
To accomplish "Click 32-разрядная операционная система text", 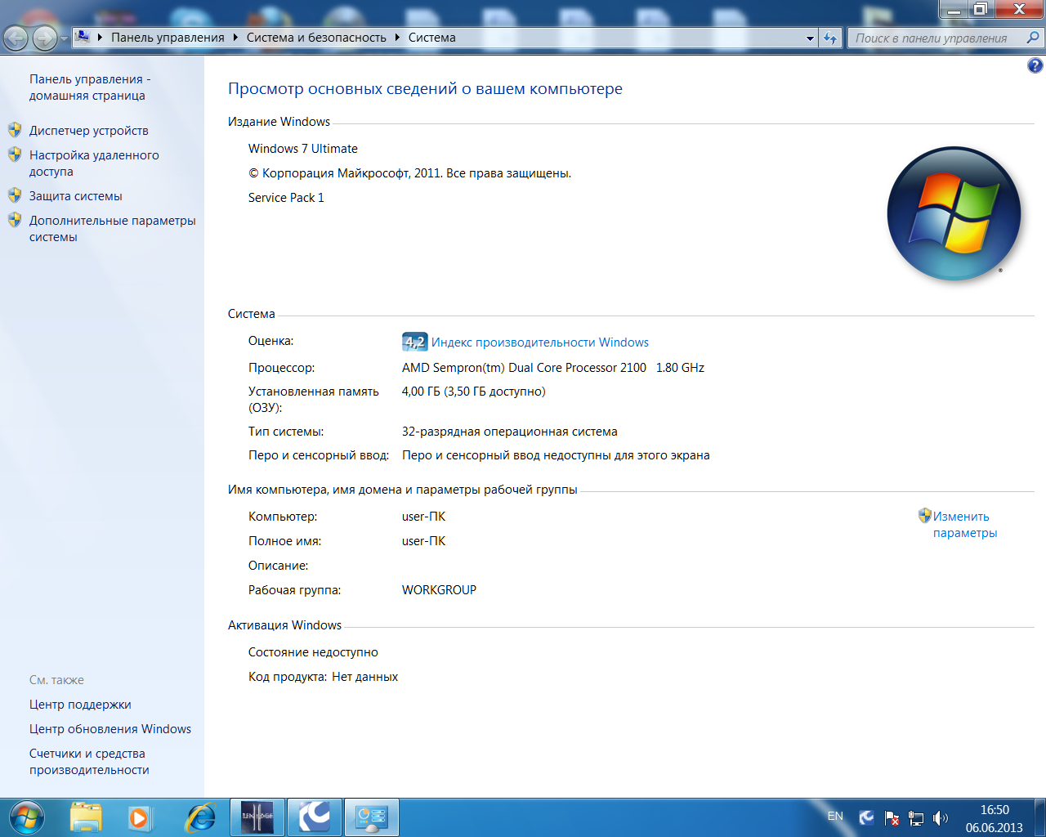I will click(510, 432).
